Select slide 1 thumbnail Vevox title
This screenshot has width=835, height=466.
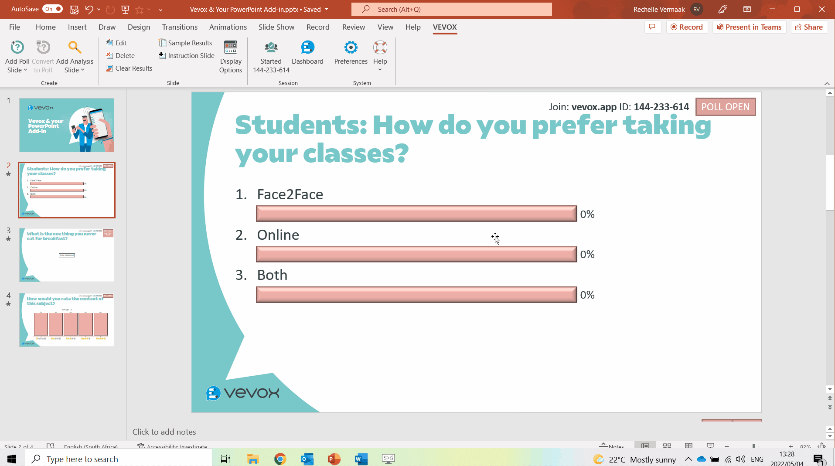[67, 125]
